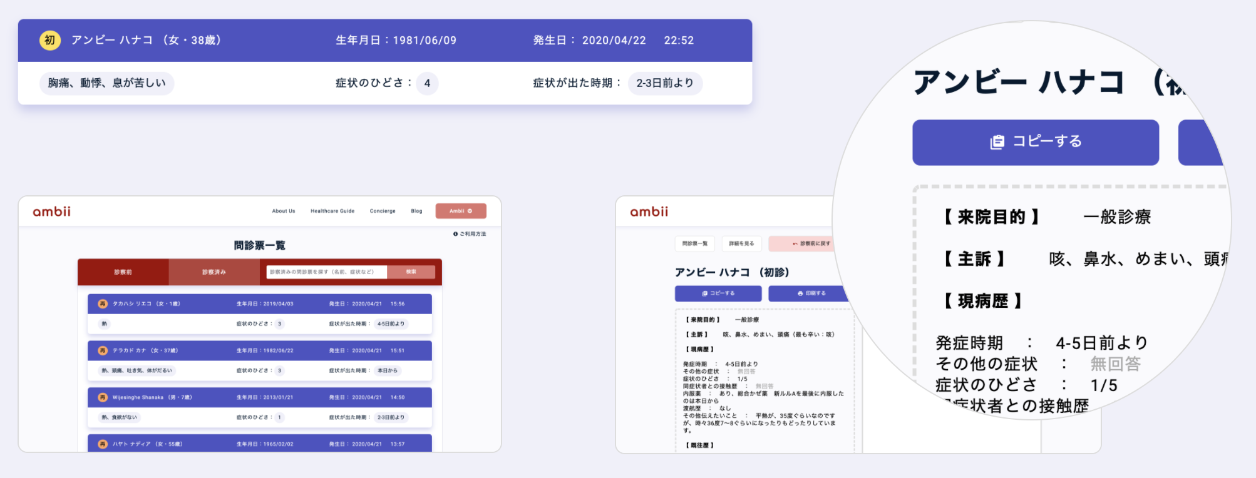Click the yellow 初 badge on Hanako's card
The height and width of the screenshot is (478, 1256).
tap(49, 41)
